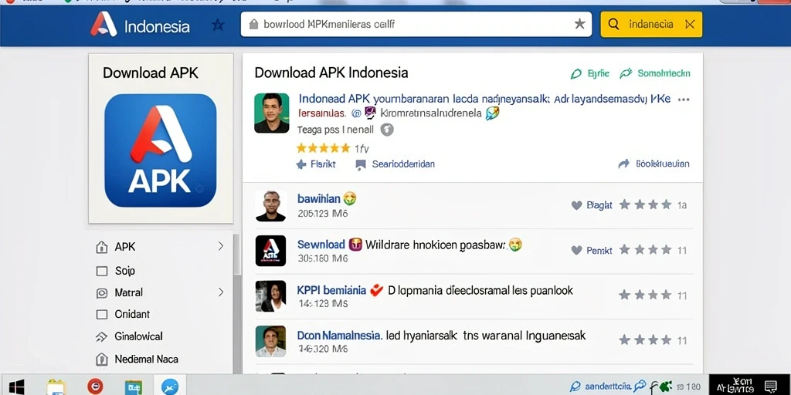Click the lock icon in the address field
This screenshot has height=395, width=791.
click(x=253, y=24)
